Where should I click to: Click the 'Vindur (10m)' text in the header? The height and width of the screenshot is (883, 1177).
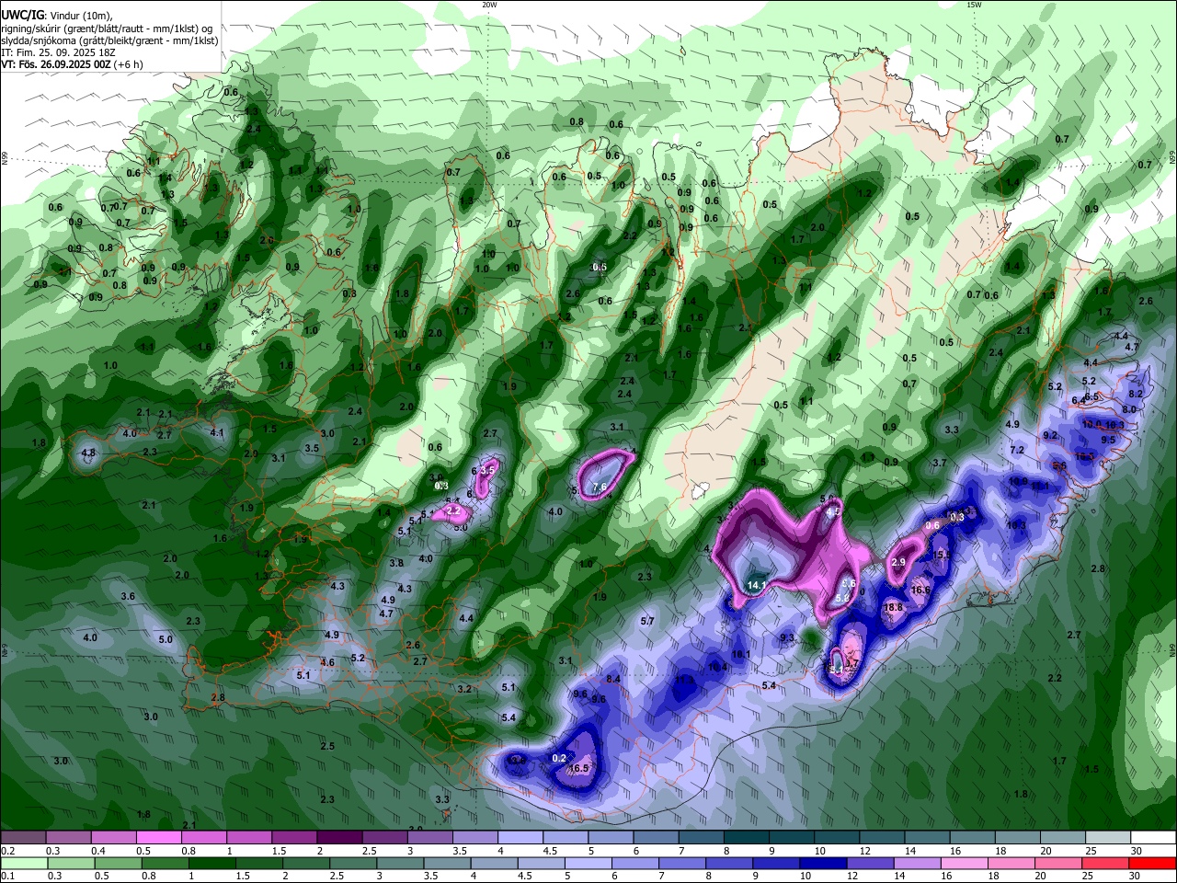pos(80,15)
